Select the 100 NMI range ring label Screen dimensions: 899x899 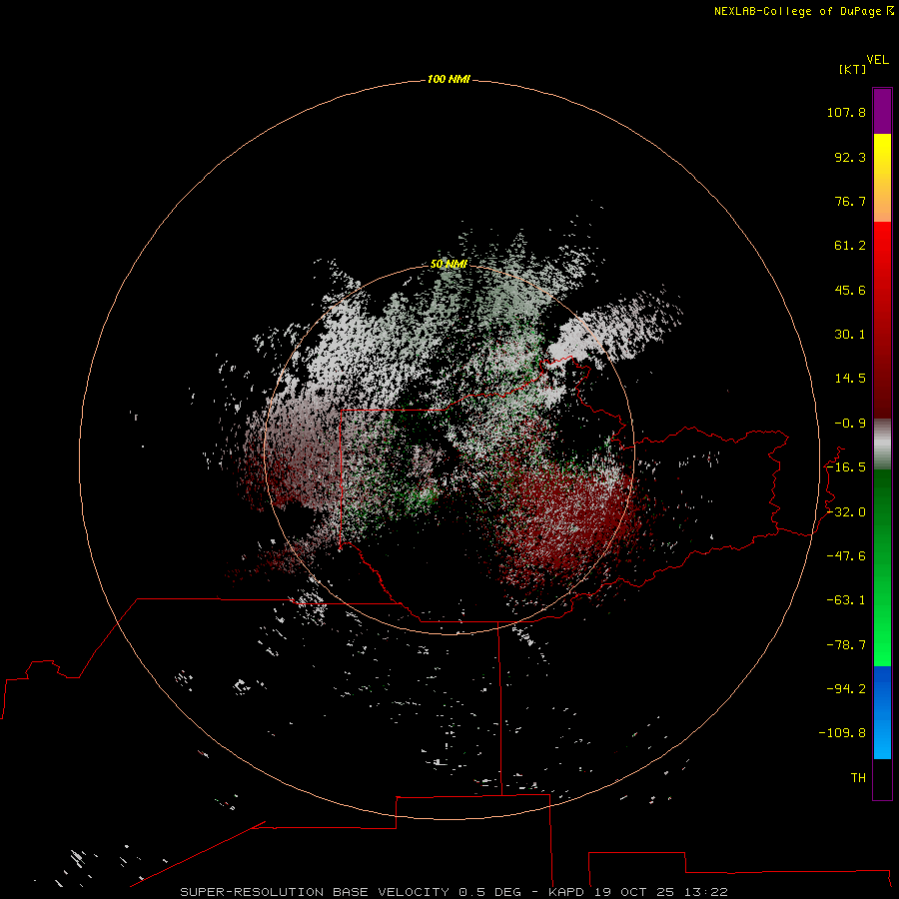449,79
